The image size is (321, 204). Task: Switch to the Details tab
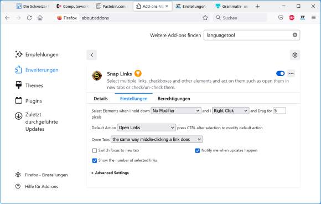101,99
